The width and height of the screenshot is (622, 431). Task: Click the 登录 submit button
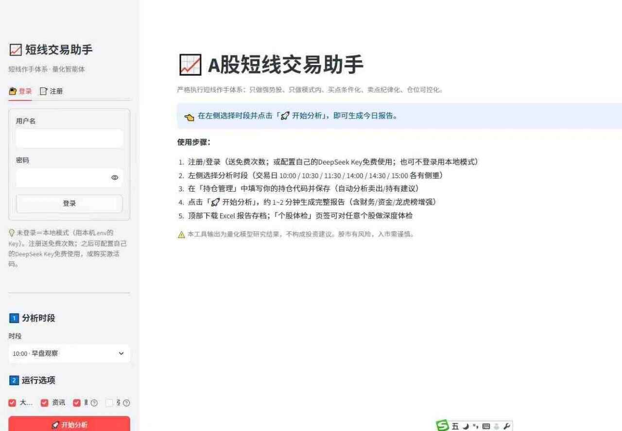click(69, 204)
